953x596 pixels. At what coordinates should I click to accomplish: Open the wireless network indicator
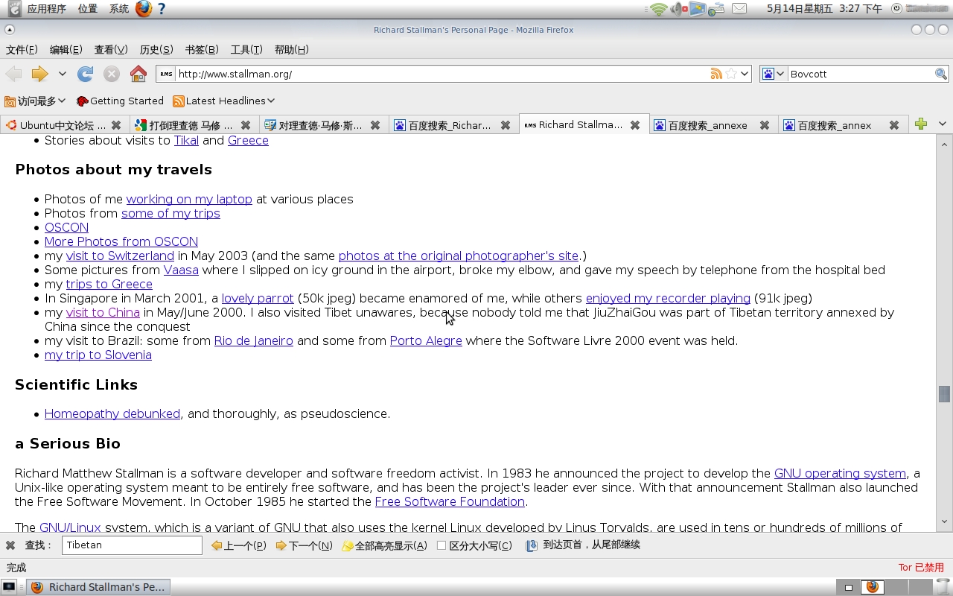pos(658,9)
